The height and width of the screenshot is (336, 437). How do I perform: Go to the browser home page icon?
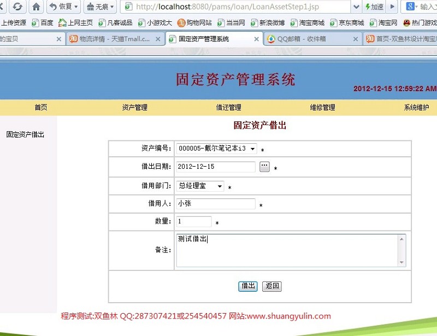[36, 7]
